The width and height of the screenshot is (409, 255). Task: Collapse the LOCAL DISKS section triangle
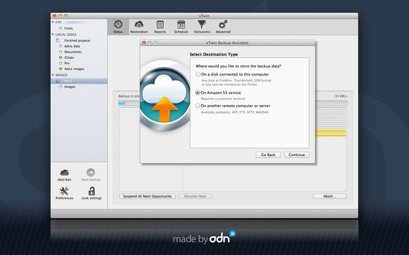click(53, 34)
